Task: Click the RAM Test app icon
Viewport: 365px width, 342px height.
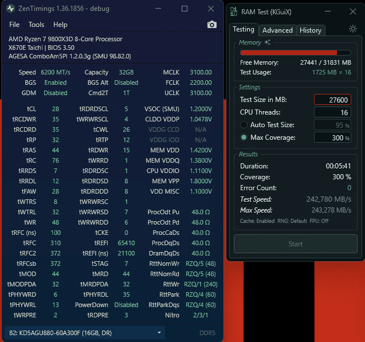Action: pos(233,11)
